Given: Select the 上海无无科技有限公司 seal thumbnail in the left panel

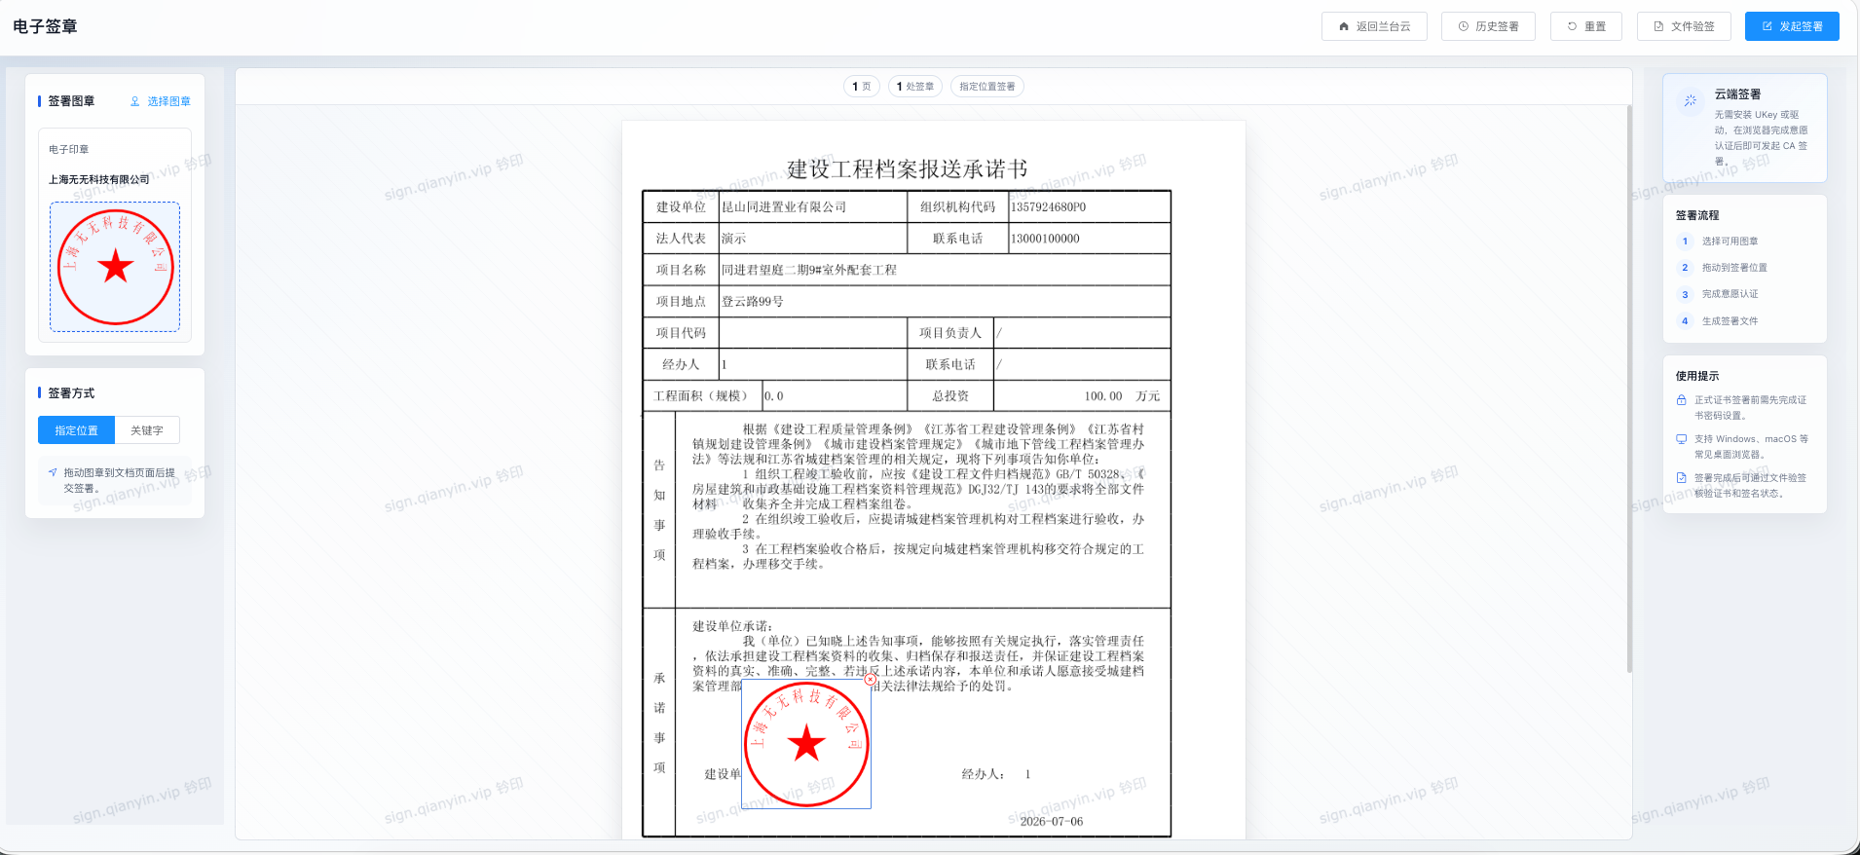Looking at the screenshot, I should coord(115,267).
